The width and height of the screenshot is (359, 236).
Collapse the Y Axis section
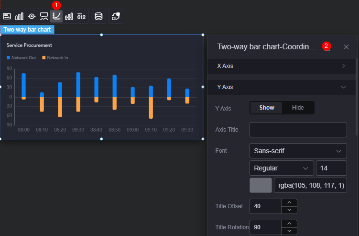(x=281, y=87)
